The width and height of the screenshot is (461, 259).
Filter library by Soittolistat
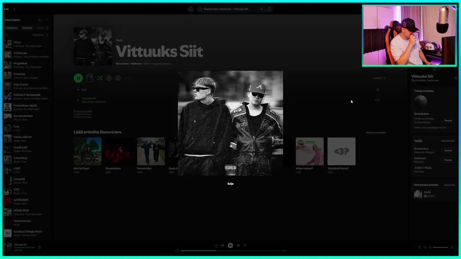[x=12, y=28]
